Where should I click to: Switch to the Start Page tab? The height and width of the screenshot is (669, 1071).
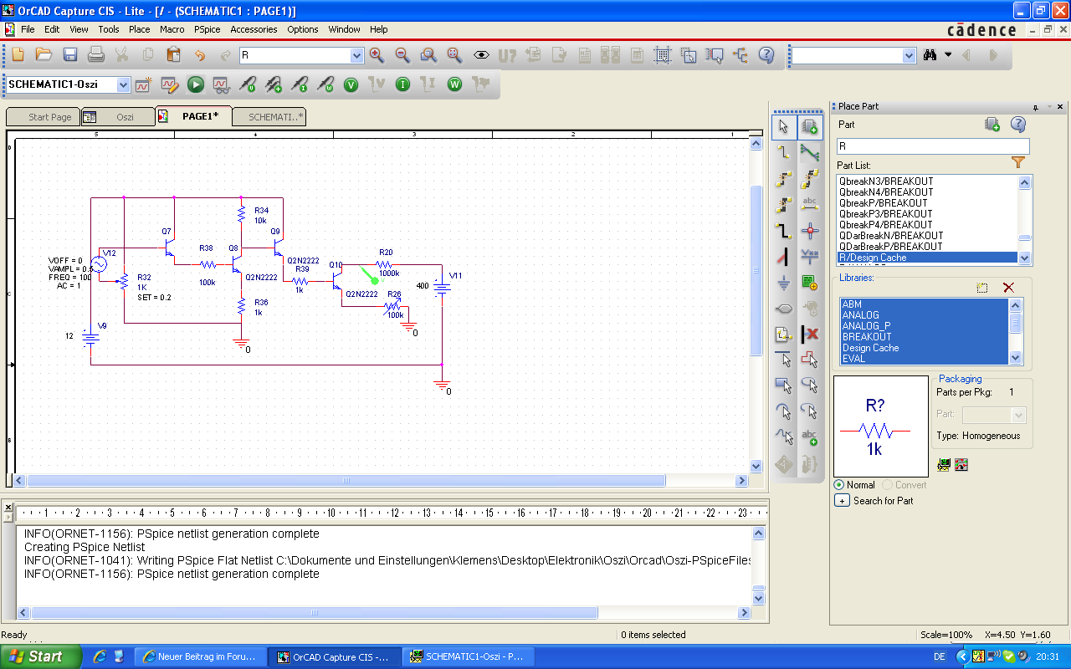(x=44, y=117)
